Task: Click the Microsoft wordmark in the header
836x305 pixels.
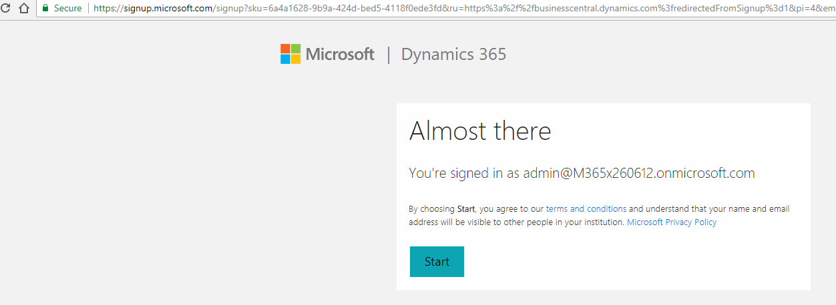Action: (340, 55)
